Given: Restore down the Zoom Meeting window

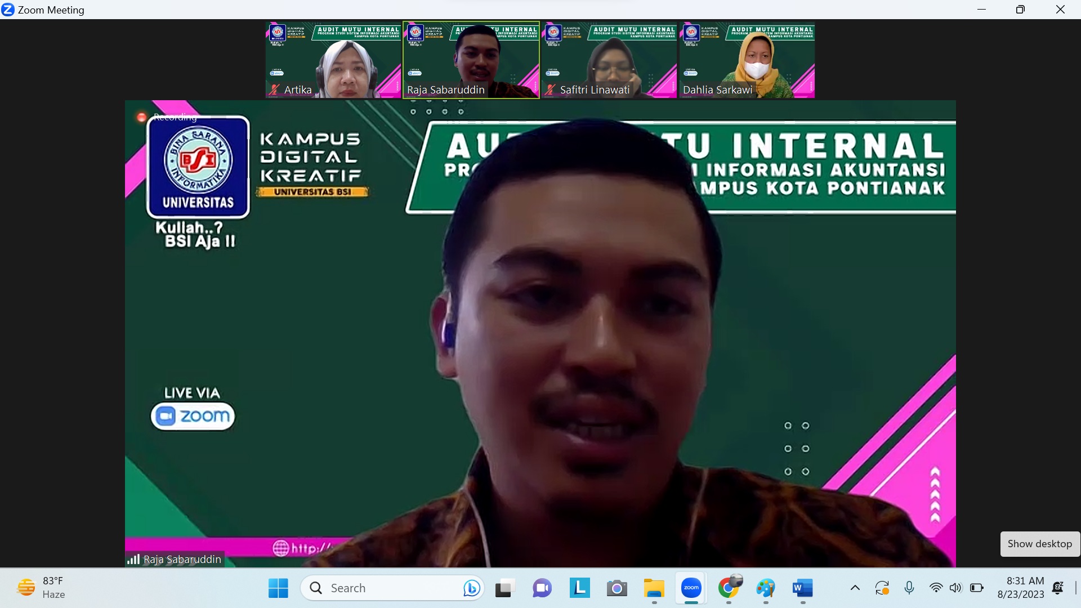Looking at the screenshot, I should [x=1021, y=10].
